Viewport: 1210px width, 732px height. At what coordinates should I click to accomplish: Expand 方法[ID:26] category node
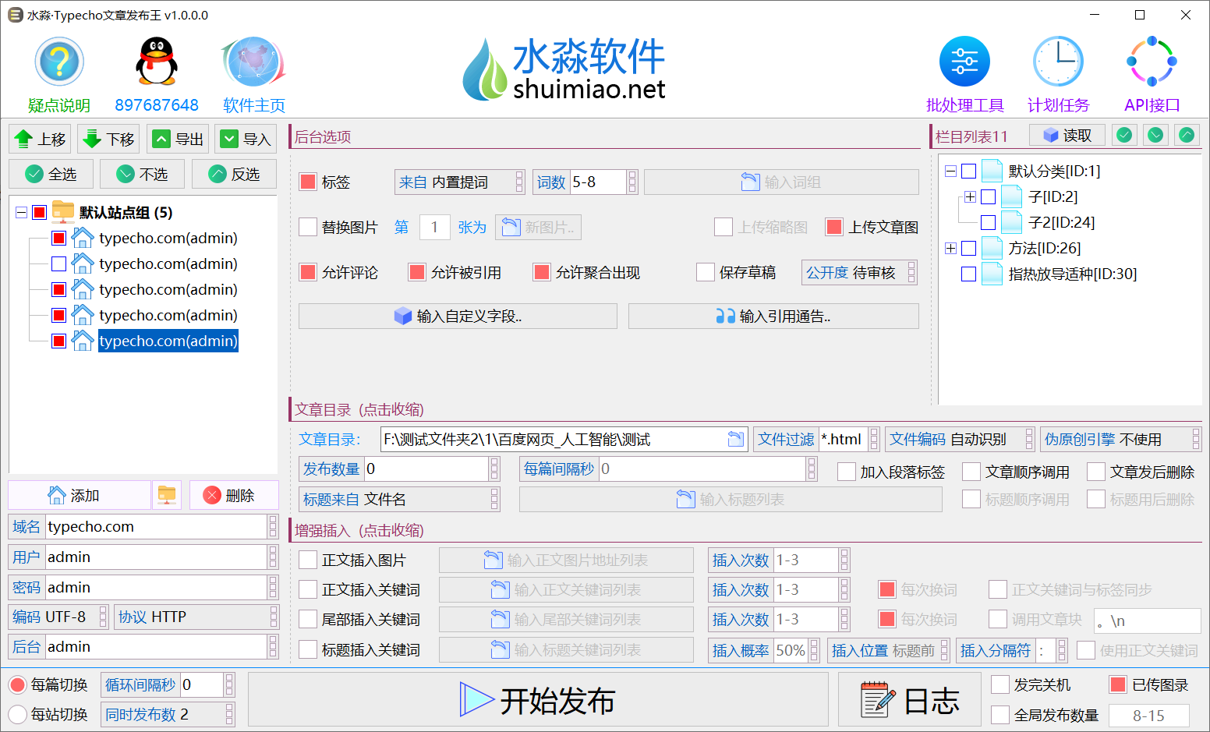pyautogui.click(x=950, y=248)
